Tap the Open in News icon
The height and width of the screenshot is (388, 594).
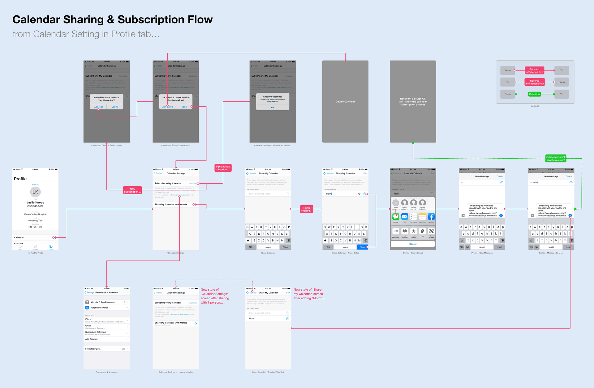(431, 231)
